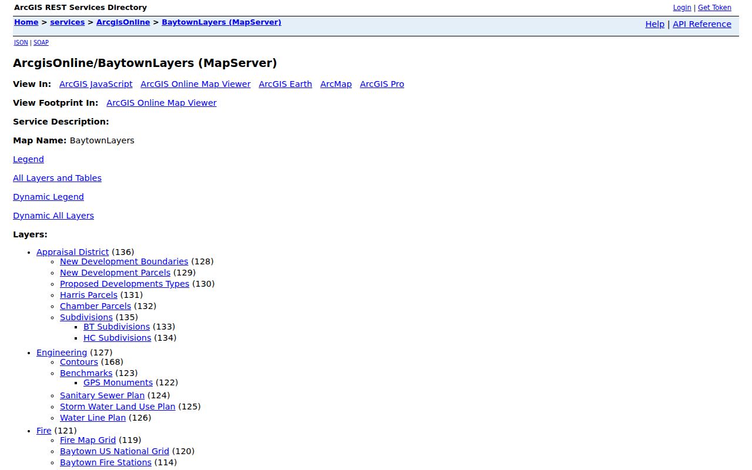The height and width of the screenshot is (470, 752).
Task: Open Proposed Developments Types layer
Action: [x=125, y=284]
